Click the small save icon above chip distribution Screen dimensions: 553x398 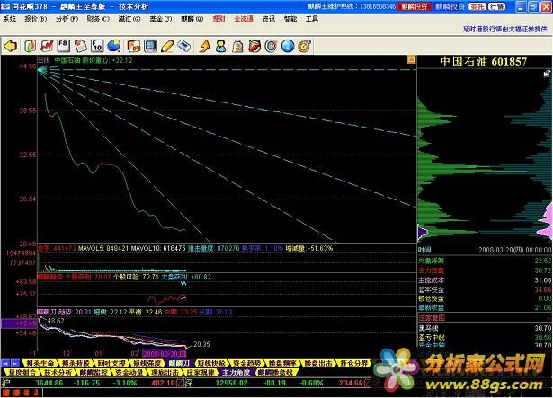click(x=547, y=74)
